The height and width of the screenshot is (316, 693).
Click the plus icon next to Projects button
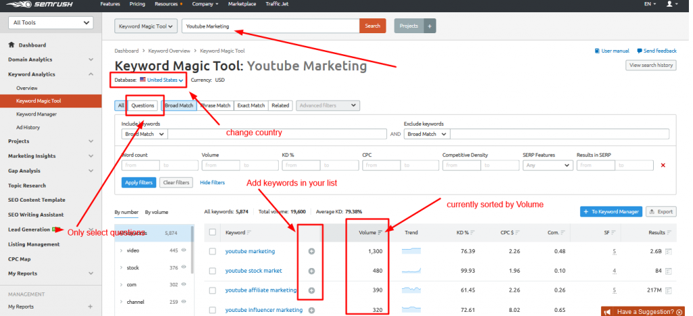pos(430,26)
